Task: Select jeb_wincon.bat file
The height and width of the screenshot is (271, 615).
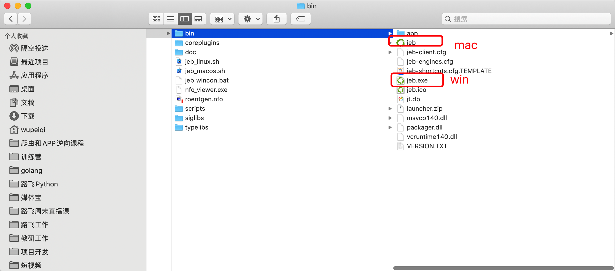Action: tap(202, 80)
